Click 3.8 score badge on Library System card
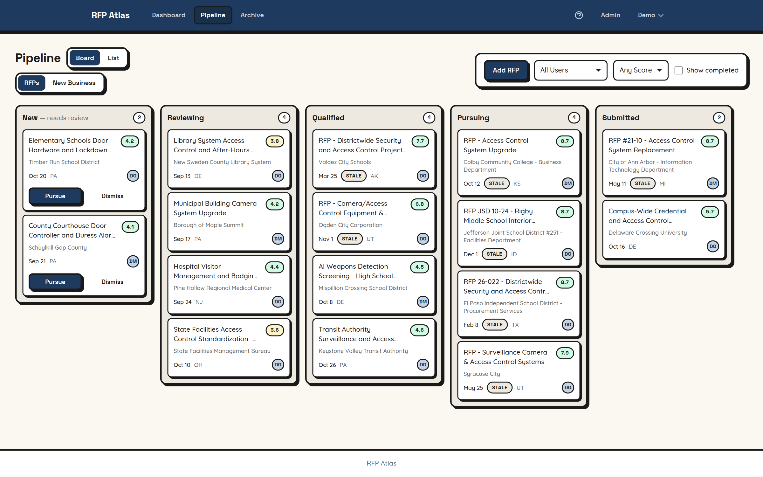Viewport: 763px width, 477px height. click(x=275, y=141)
